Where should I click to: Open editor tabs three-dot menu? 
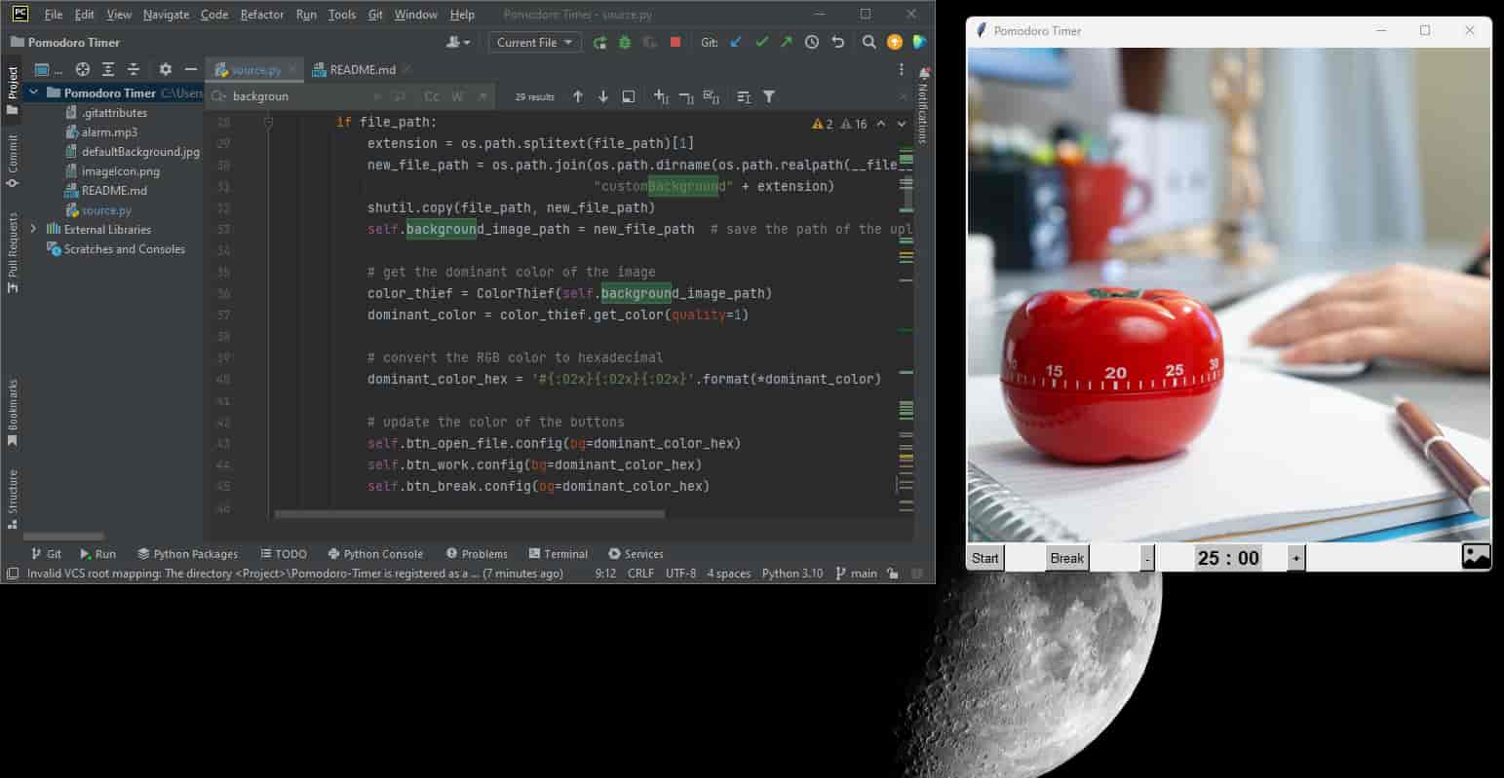coord(902,70)
